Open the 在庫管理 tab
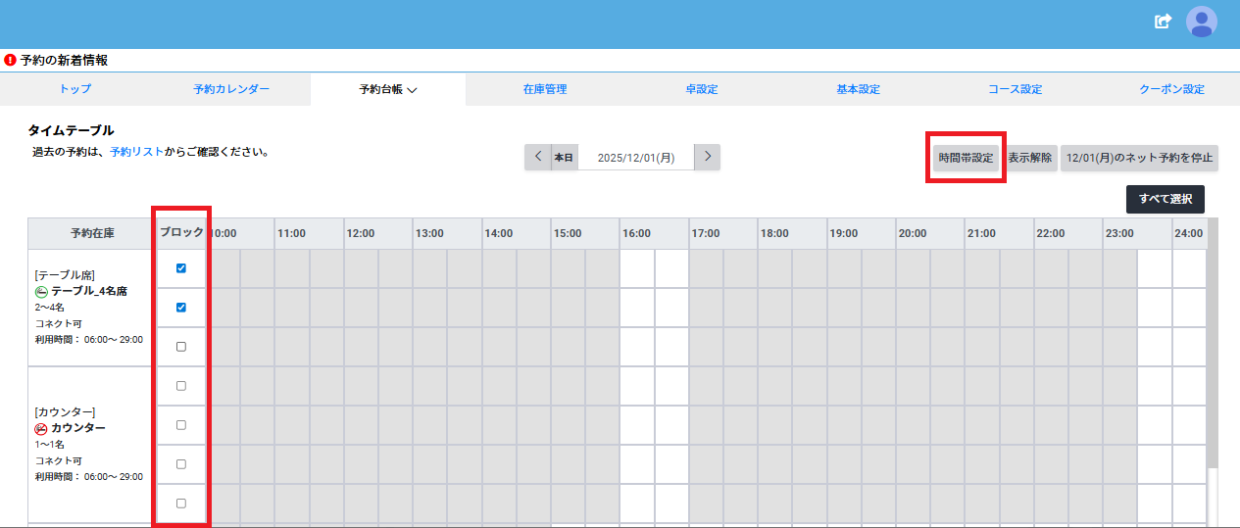Screen dimensions: 1240x528 click(x=544, y=89)
